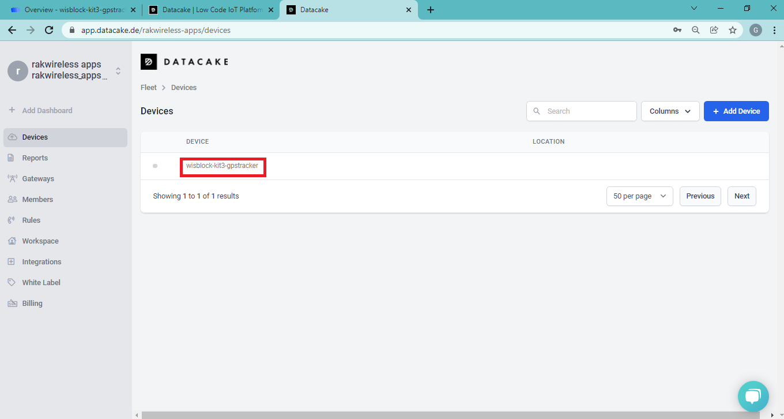
Task: Click the Gateways antenna icon
Action: click(x=11, y=178)
